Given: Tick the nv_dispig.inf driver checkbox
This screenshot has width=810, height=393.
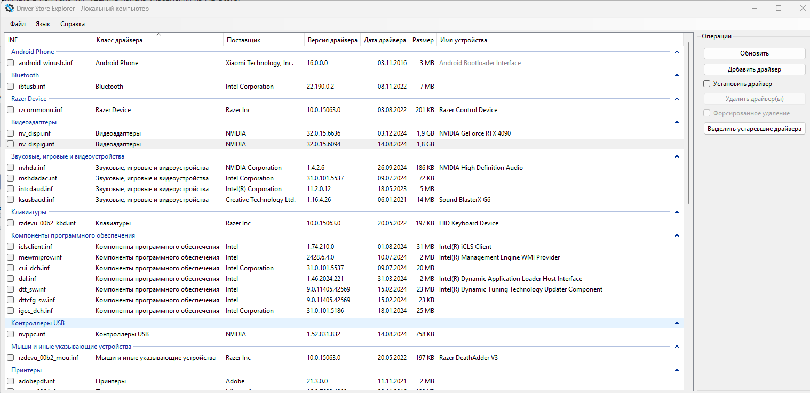Looking at the screenshot, I should [11, 144].
